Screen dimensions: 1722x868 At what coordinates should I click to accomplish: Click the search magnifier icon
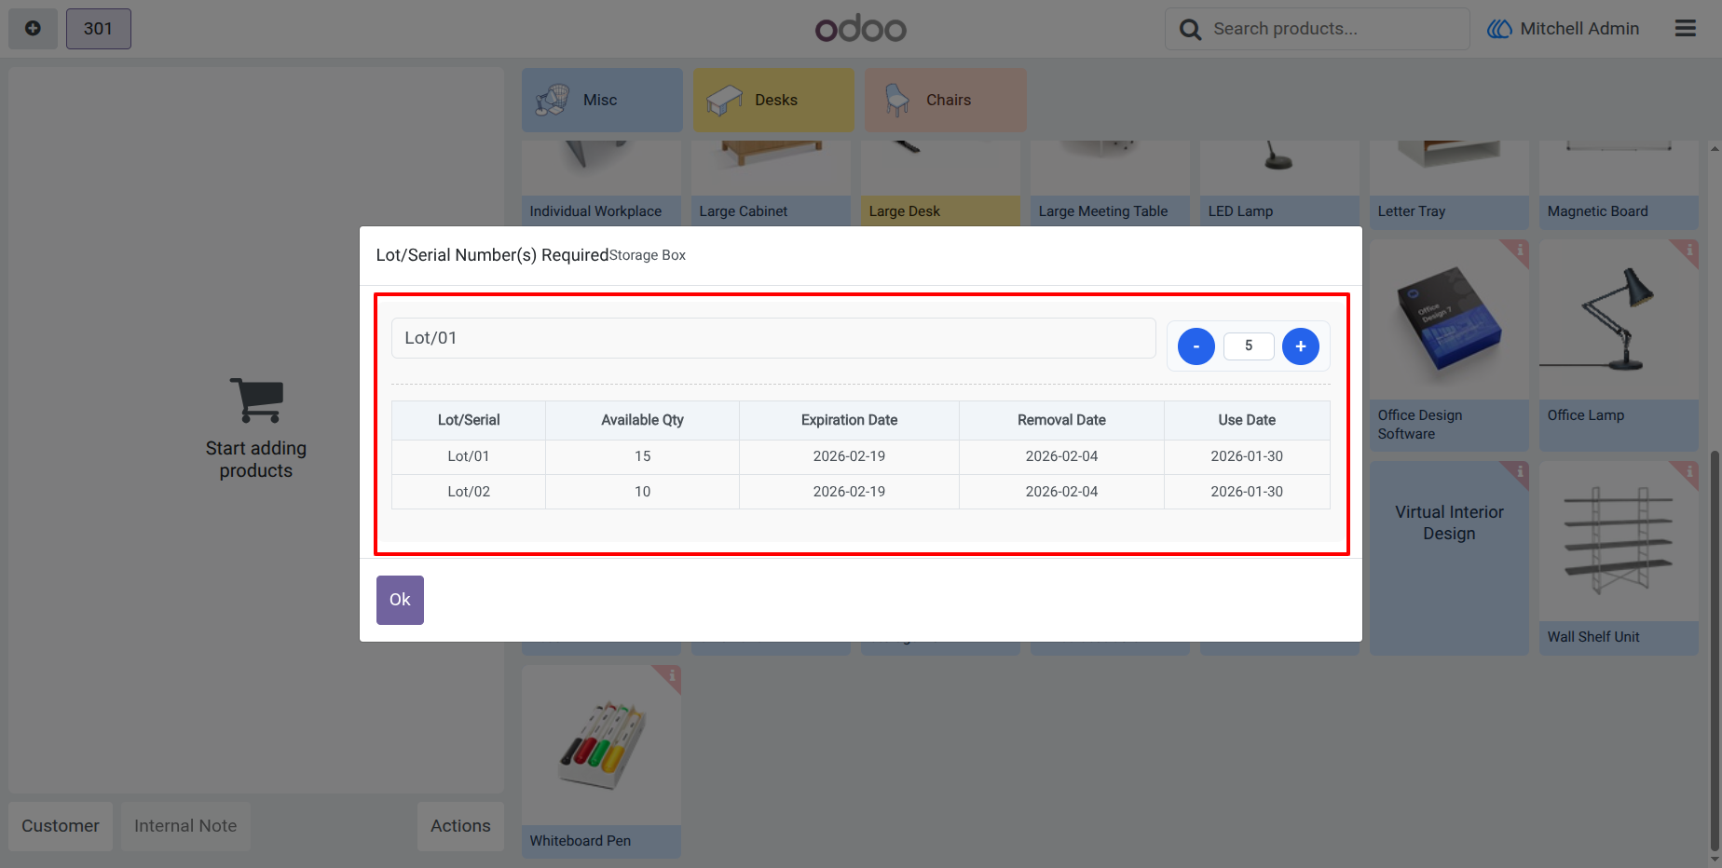click(1190, 30)
